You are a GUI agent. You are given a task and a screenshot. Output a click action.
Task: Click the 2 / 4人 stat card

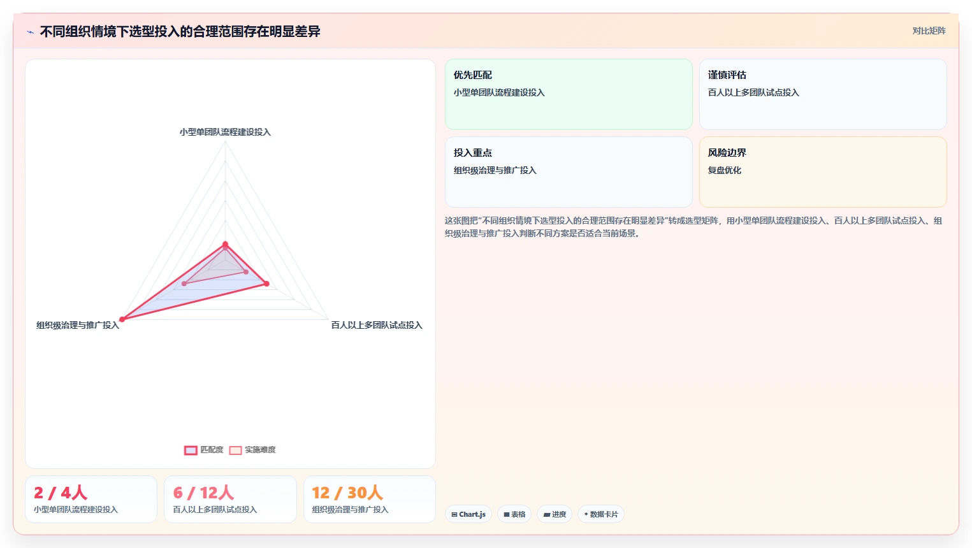91,499
